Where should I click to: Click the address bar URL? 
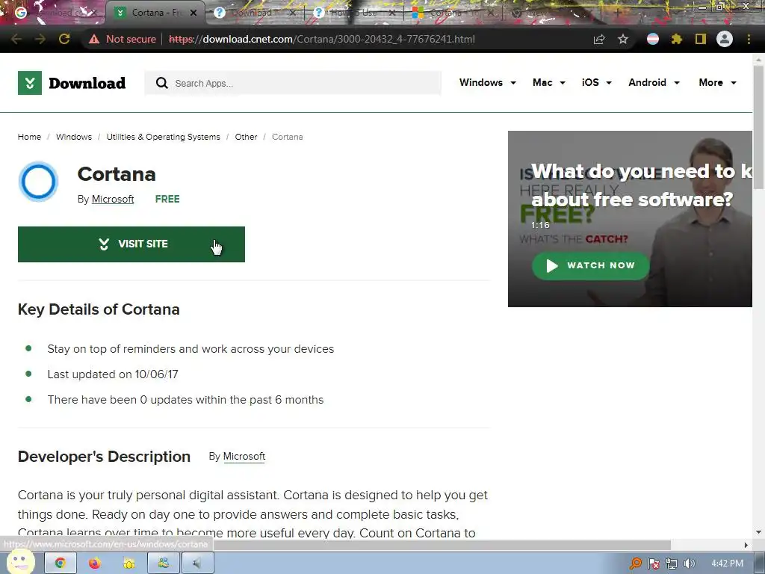(321, 39)
